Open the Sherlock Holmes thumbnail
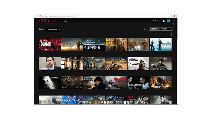 coord(94,83)
